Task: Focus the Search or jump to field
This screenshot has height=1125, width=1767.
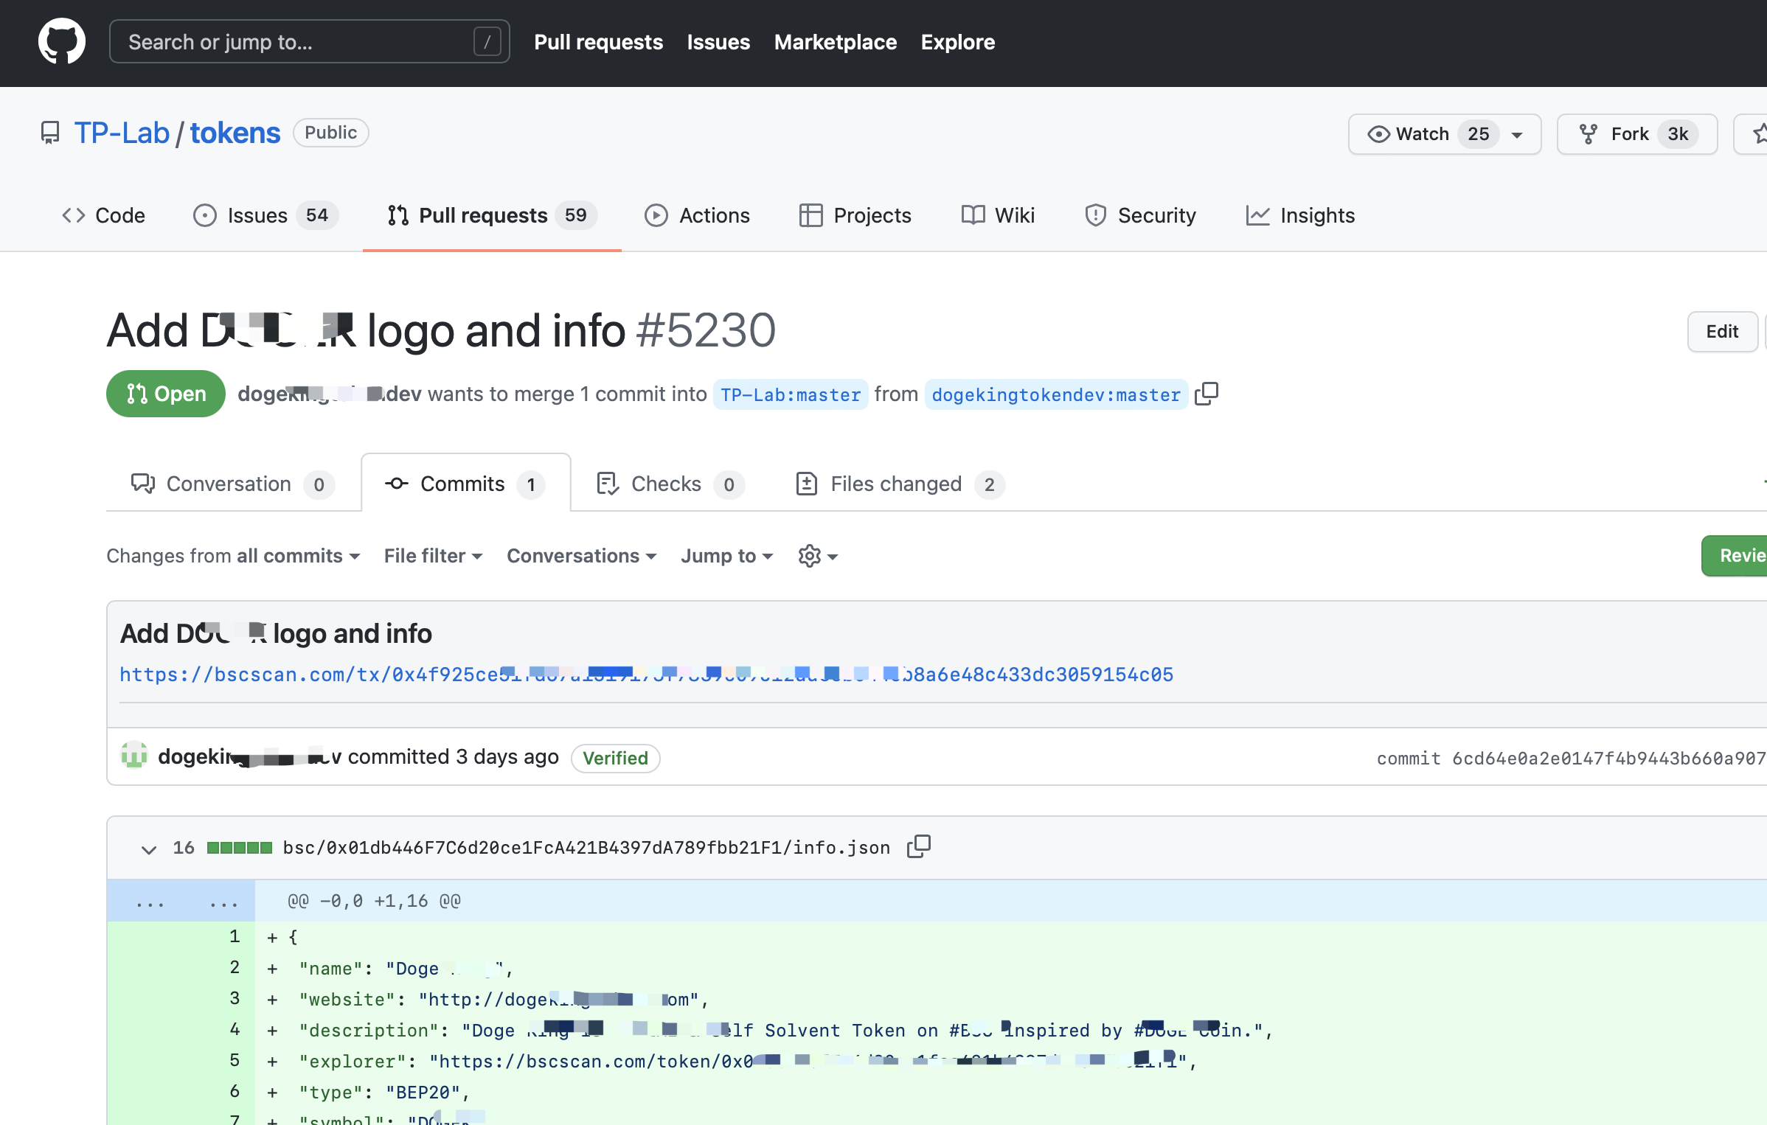Action: pos(309,42)
